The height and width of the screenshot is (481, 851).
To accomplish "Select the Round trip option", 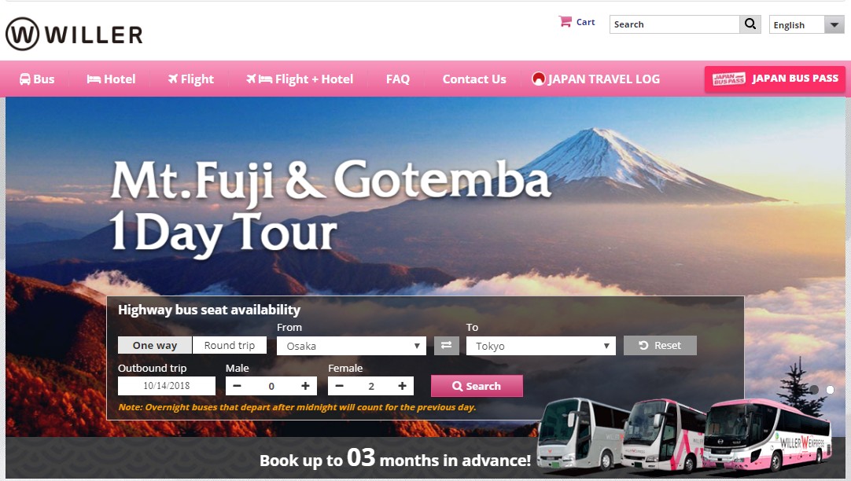I will [230, 345].
